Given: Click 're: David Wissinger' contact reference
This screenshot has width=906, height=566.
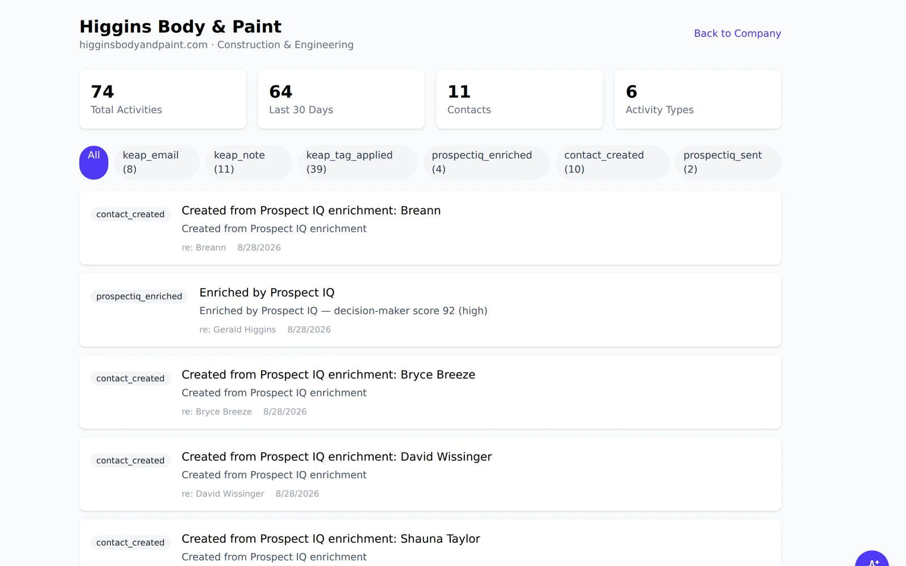Looking at the screenshot, I should click(x=223, y=494).
